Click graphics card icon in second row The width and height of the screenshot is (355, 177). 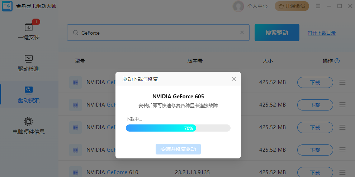click(75, 105)
